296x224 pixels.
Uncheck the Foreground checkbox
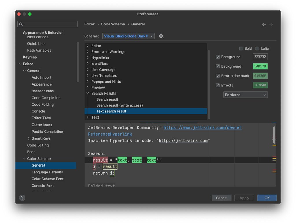(x=218, y=57)
